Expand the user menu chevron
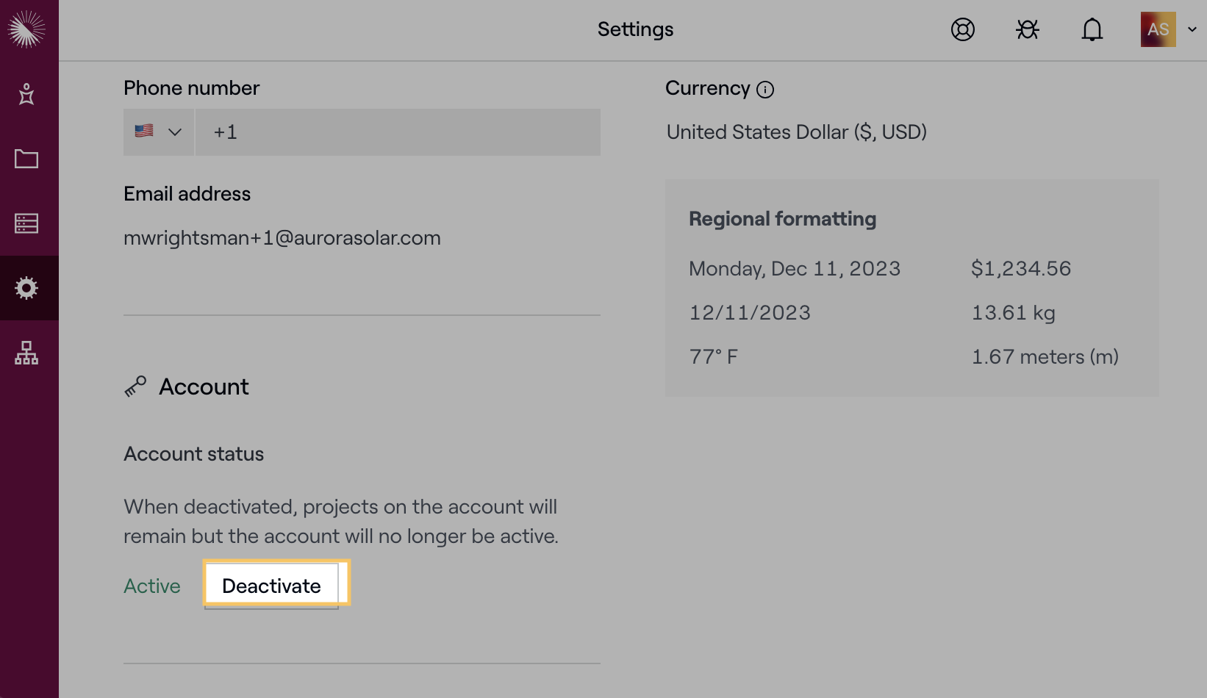 click(1192, 29)
